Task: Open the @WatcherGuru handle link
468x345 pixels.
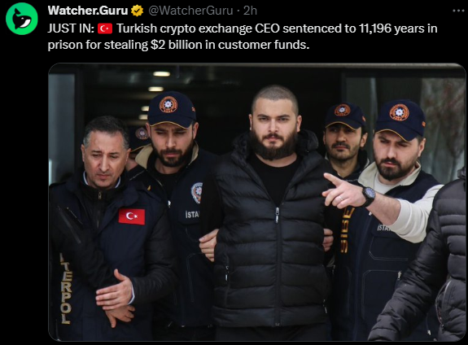Action: coord(190,11)
